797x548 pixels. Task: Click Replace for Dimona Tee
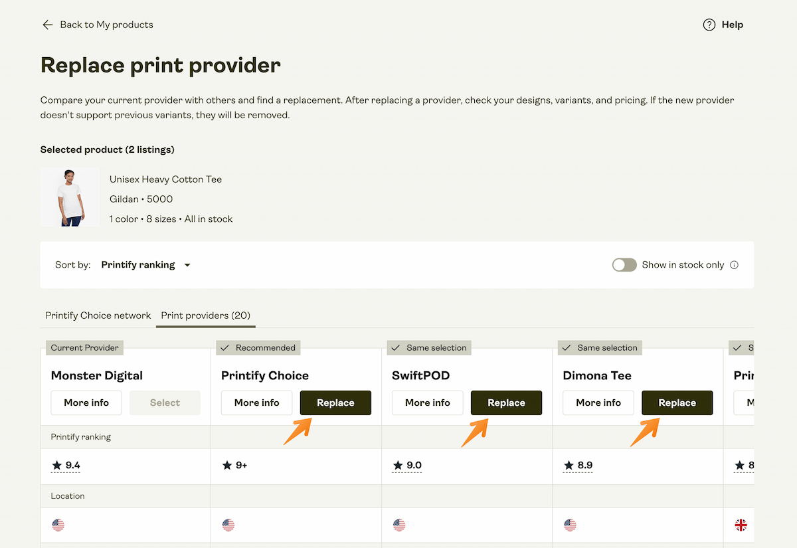pyautogui.click(x=677, y=403)
